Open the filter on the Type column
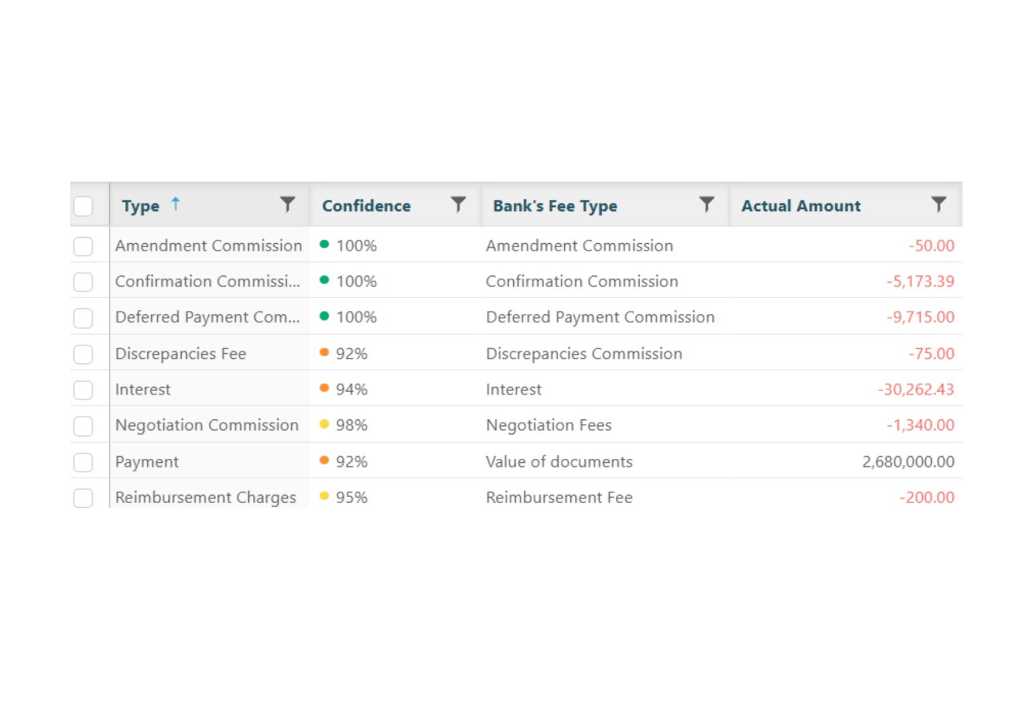This screenshot has height=702, width=1033. (288, 205)
